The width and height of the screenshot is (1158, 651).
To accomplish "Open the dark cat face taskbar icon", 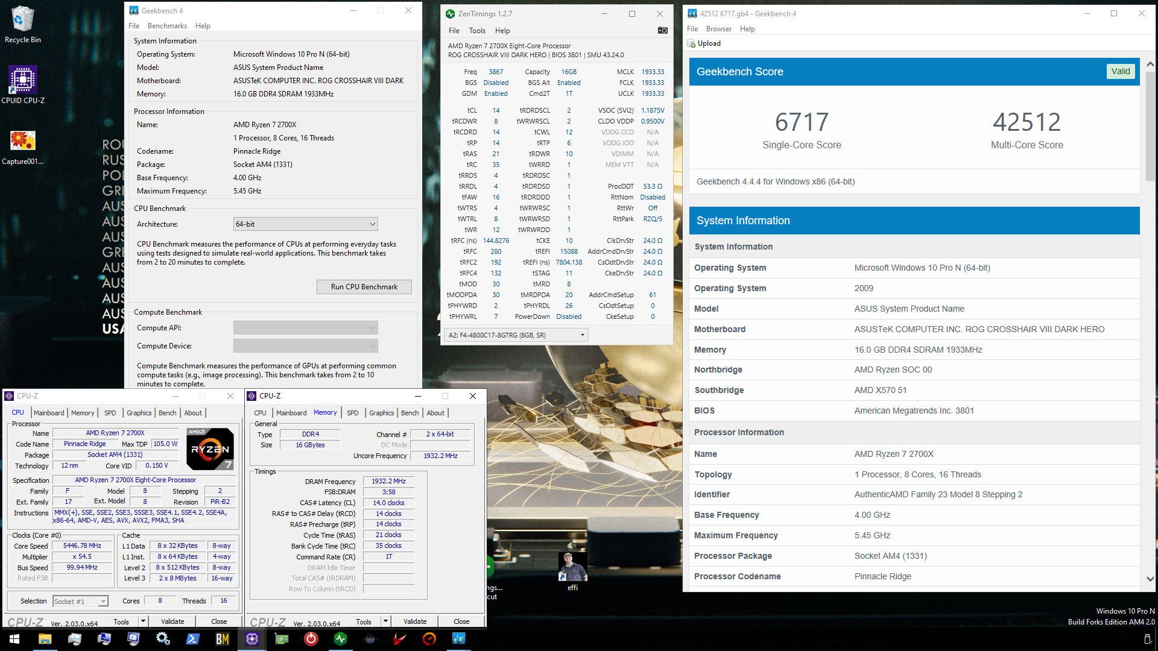I will point(370,639).
